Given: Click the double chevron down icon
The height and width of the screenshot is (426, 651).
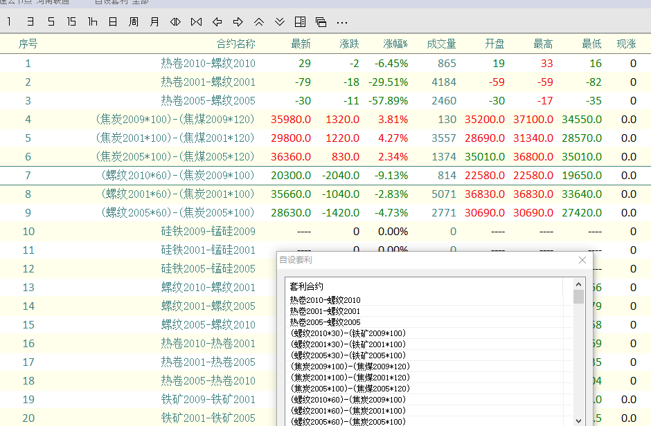Looking at the screenshot, I should pyautogui.click(x=280, y=22).
